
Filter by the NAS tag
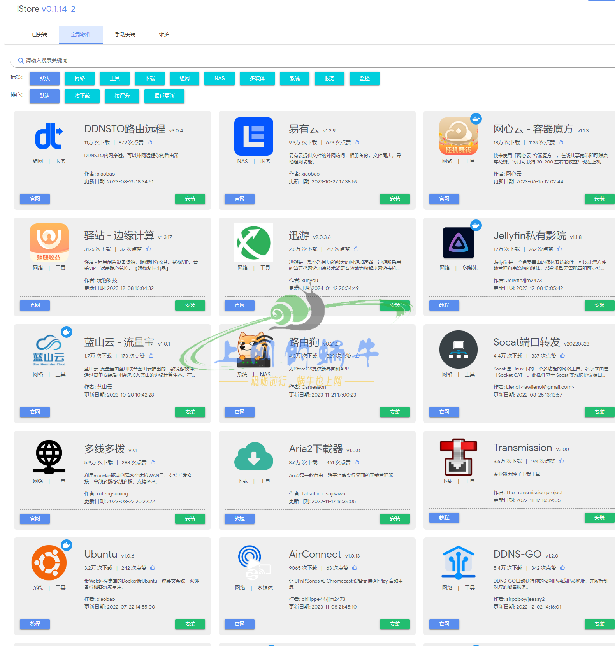pyautogui.click(x=220, y=78)
